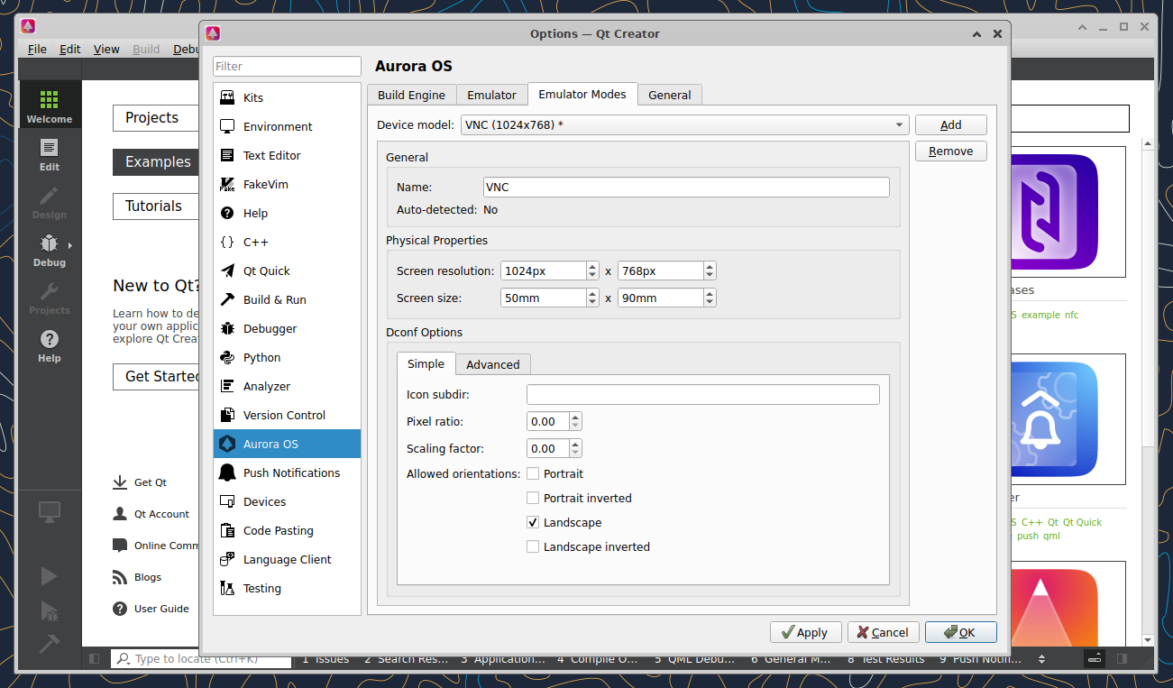Open the Issues output pane
This screenshot has width=1173, height=688.
click(325, 659)
